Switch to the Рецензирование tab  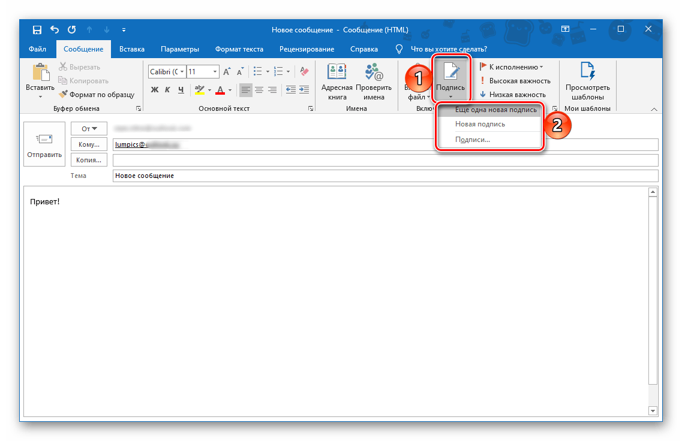(x=307, y=49)
